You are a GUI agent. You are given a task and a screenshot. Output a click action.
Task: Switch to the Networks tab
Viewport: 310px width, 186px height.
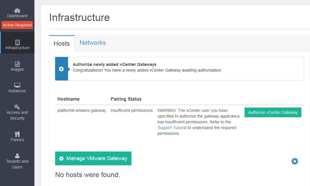coord(93,43)
